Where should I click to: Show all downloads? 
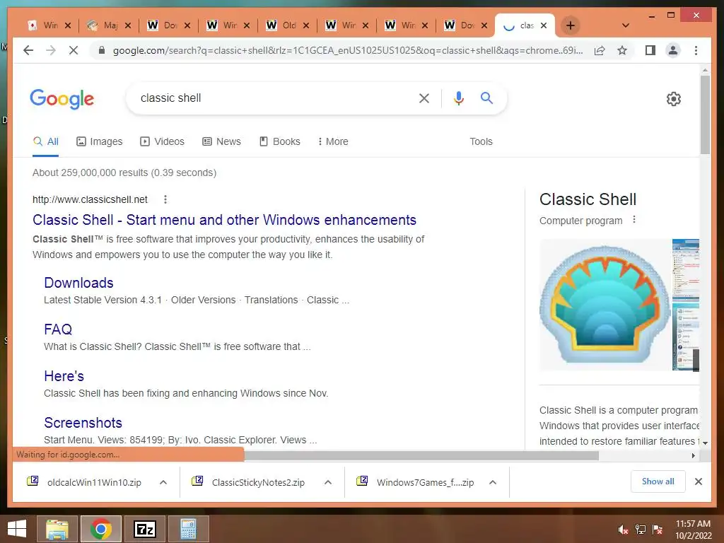[x=658, y=481]
